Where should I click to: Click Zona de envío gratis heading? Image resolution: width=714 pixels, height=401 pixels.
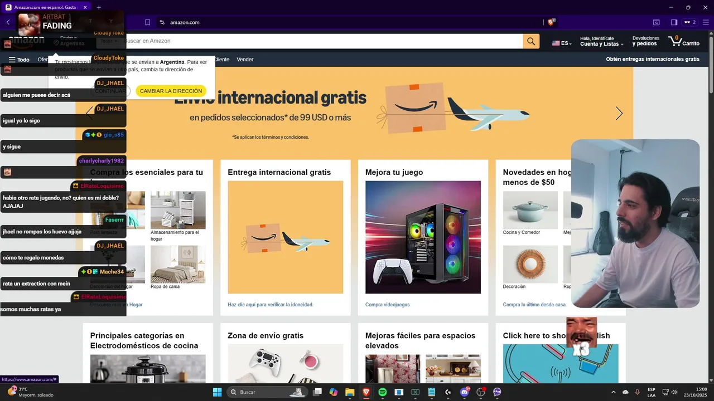click(266, 336)
